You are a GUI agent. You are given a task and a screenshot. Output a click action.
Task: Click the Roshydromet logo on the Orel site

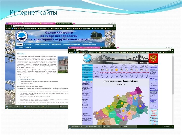22,36
